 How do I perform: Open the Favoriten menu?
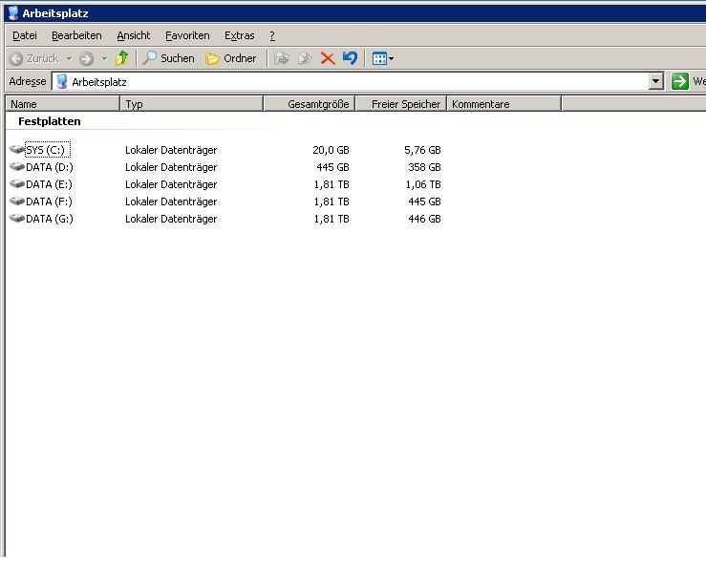pos(187,35)
